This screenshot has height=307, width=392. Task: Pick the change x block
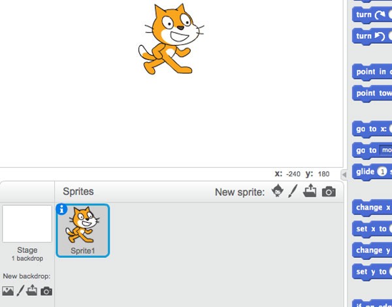tap(372, 208)
